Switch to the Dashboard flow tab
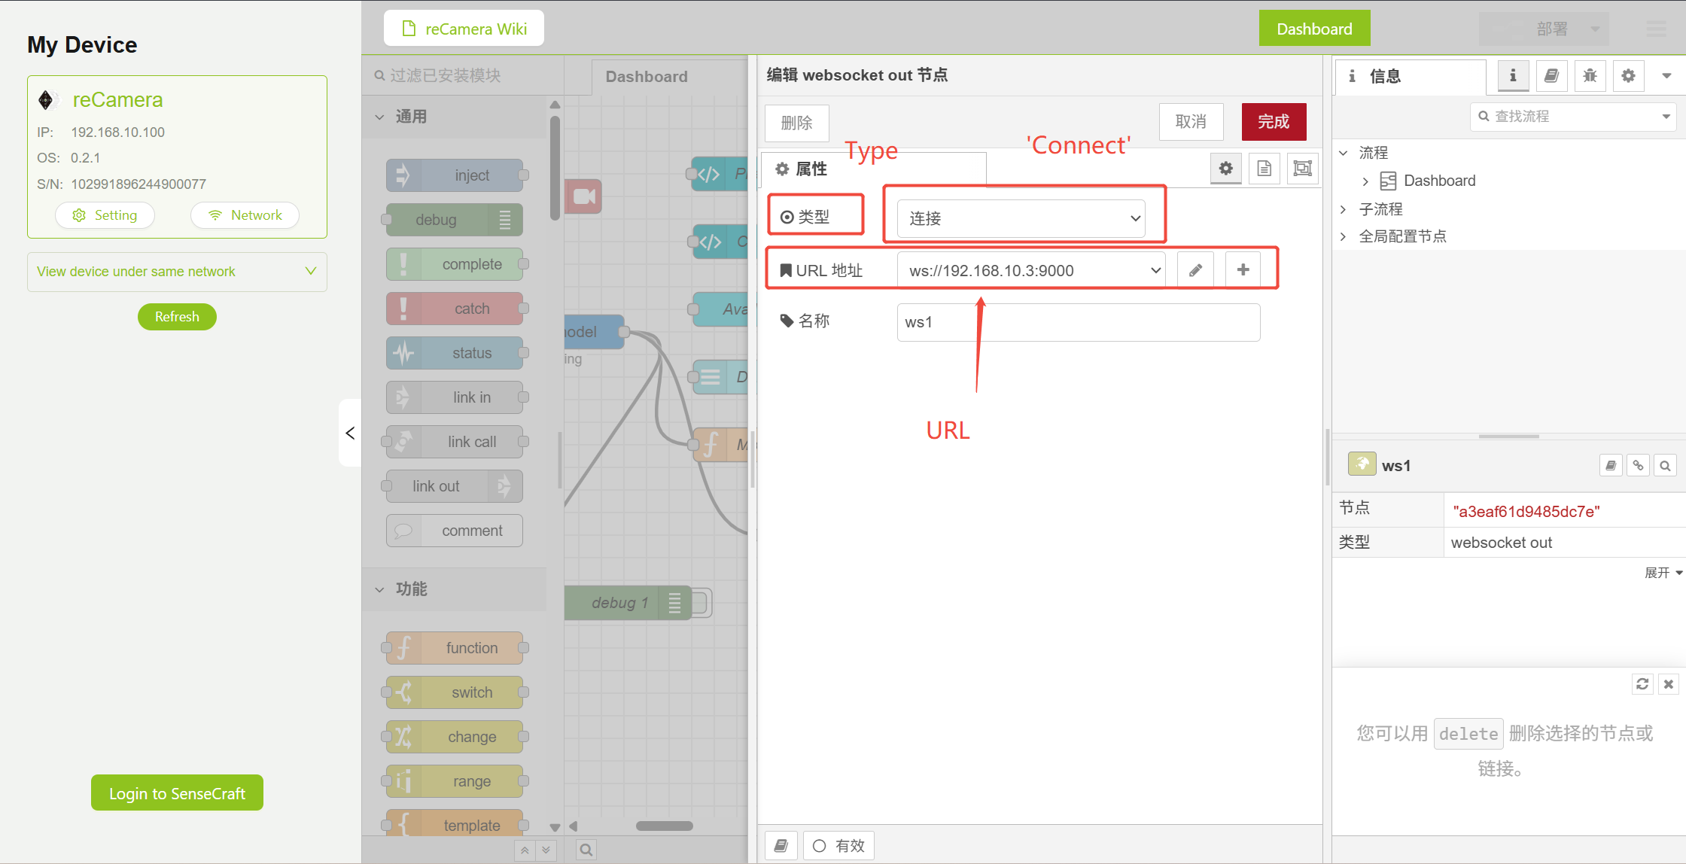Image resolution: width=1686 pixels, height=864 pixels. coord(647,77)
